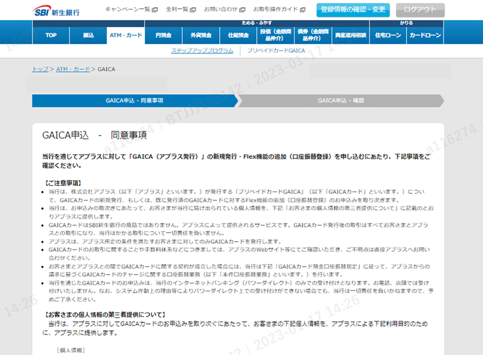Click the 登録情報の確認・変更 button
The image size is (483, 355).
tap(353, 10)
